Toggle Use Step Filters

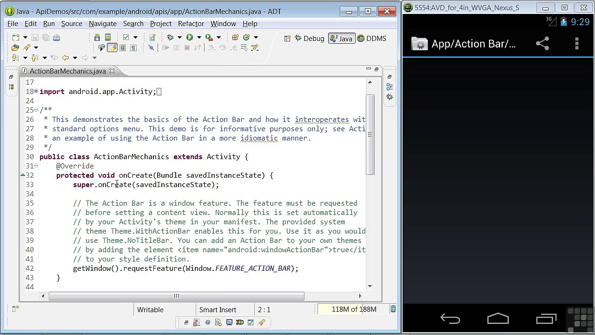tap(255, 47)
